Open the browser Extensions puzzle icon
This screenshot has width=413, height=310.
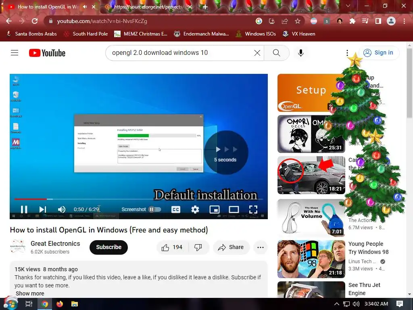[x=352, y=21]
